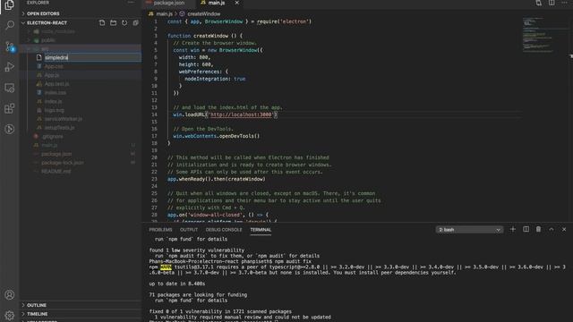Open README.md in the file tree

coord(56,171)
